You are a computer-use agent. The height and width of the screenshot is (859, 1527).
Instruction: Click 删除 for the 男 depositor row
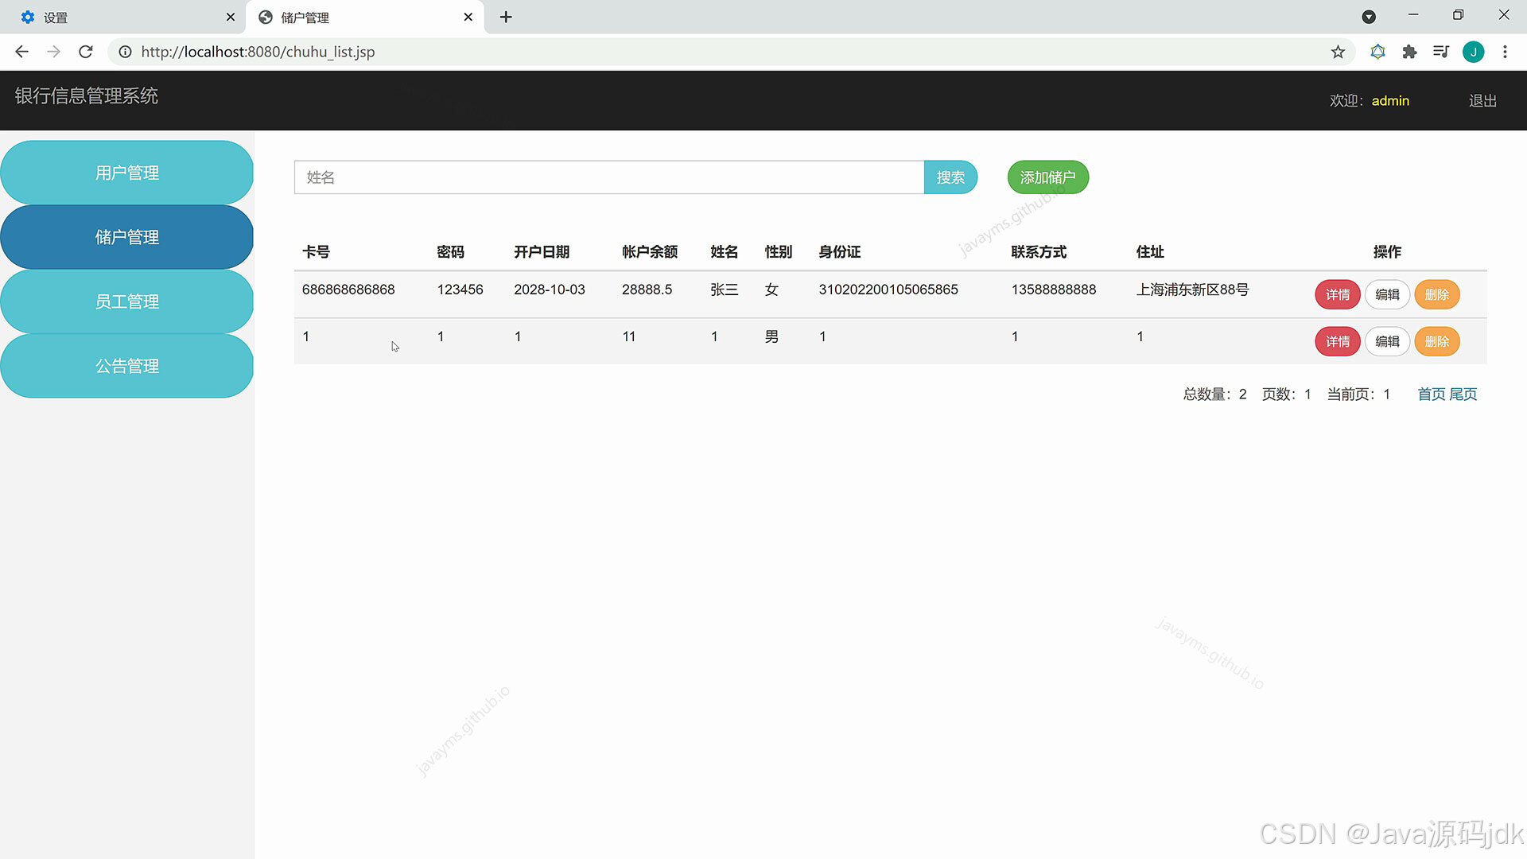point(1436,341)
